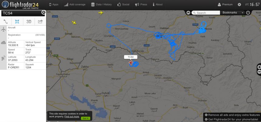Select the red TCS4 aircraft on the map
The width and height of the screenshot is (261, 122).
131,63
